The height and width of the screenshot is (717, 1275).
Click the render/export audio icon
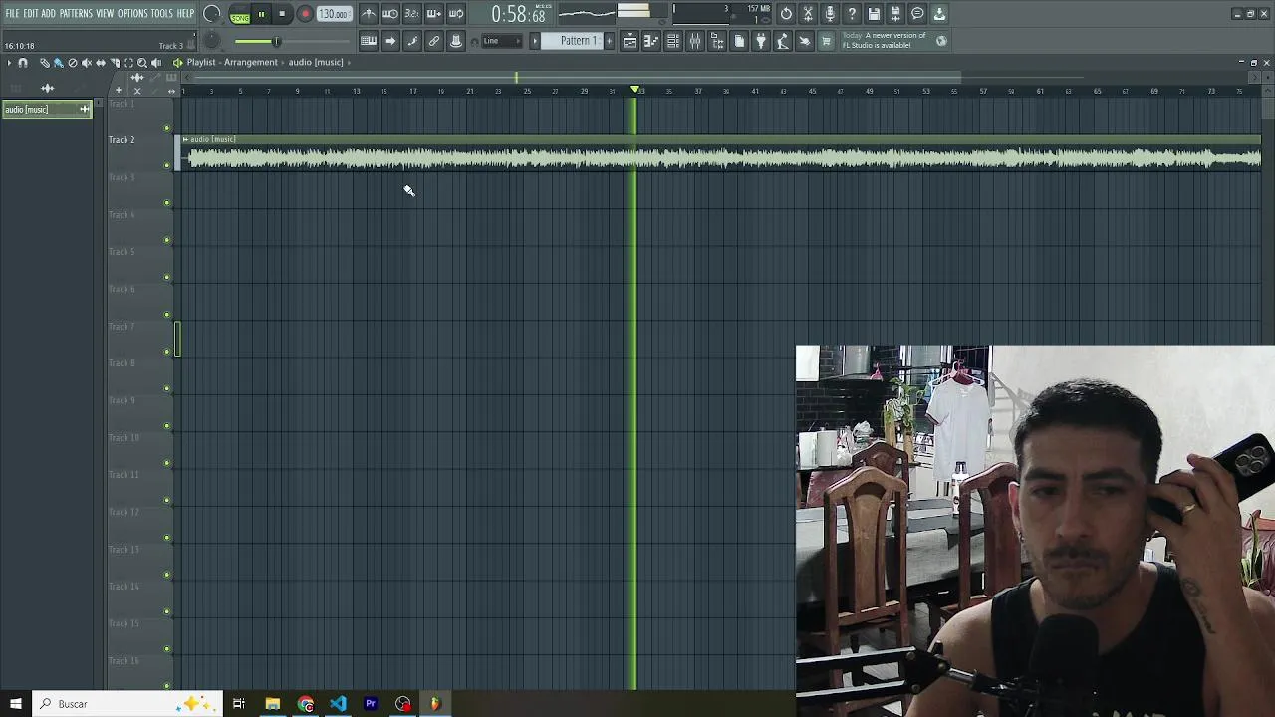[895, 14]
